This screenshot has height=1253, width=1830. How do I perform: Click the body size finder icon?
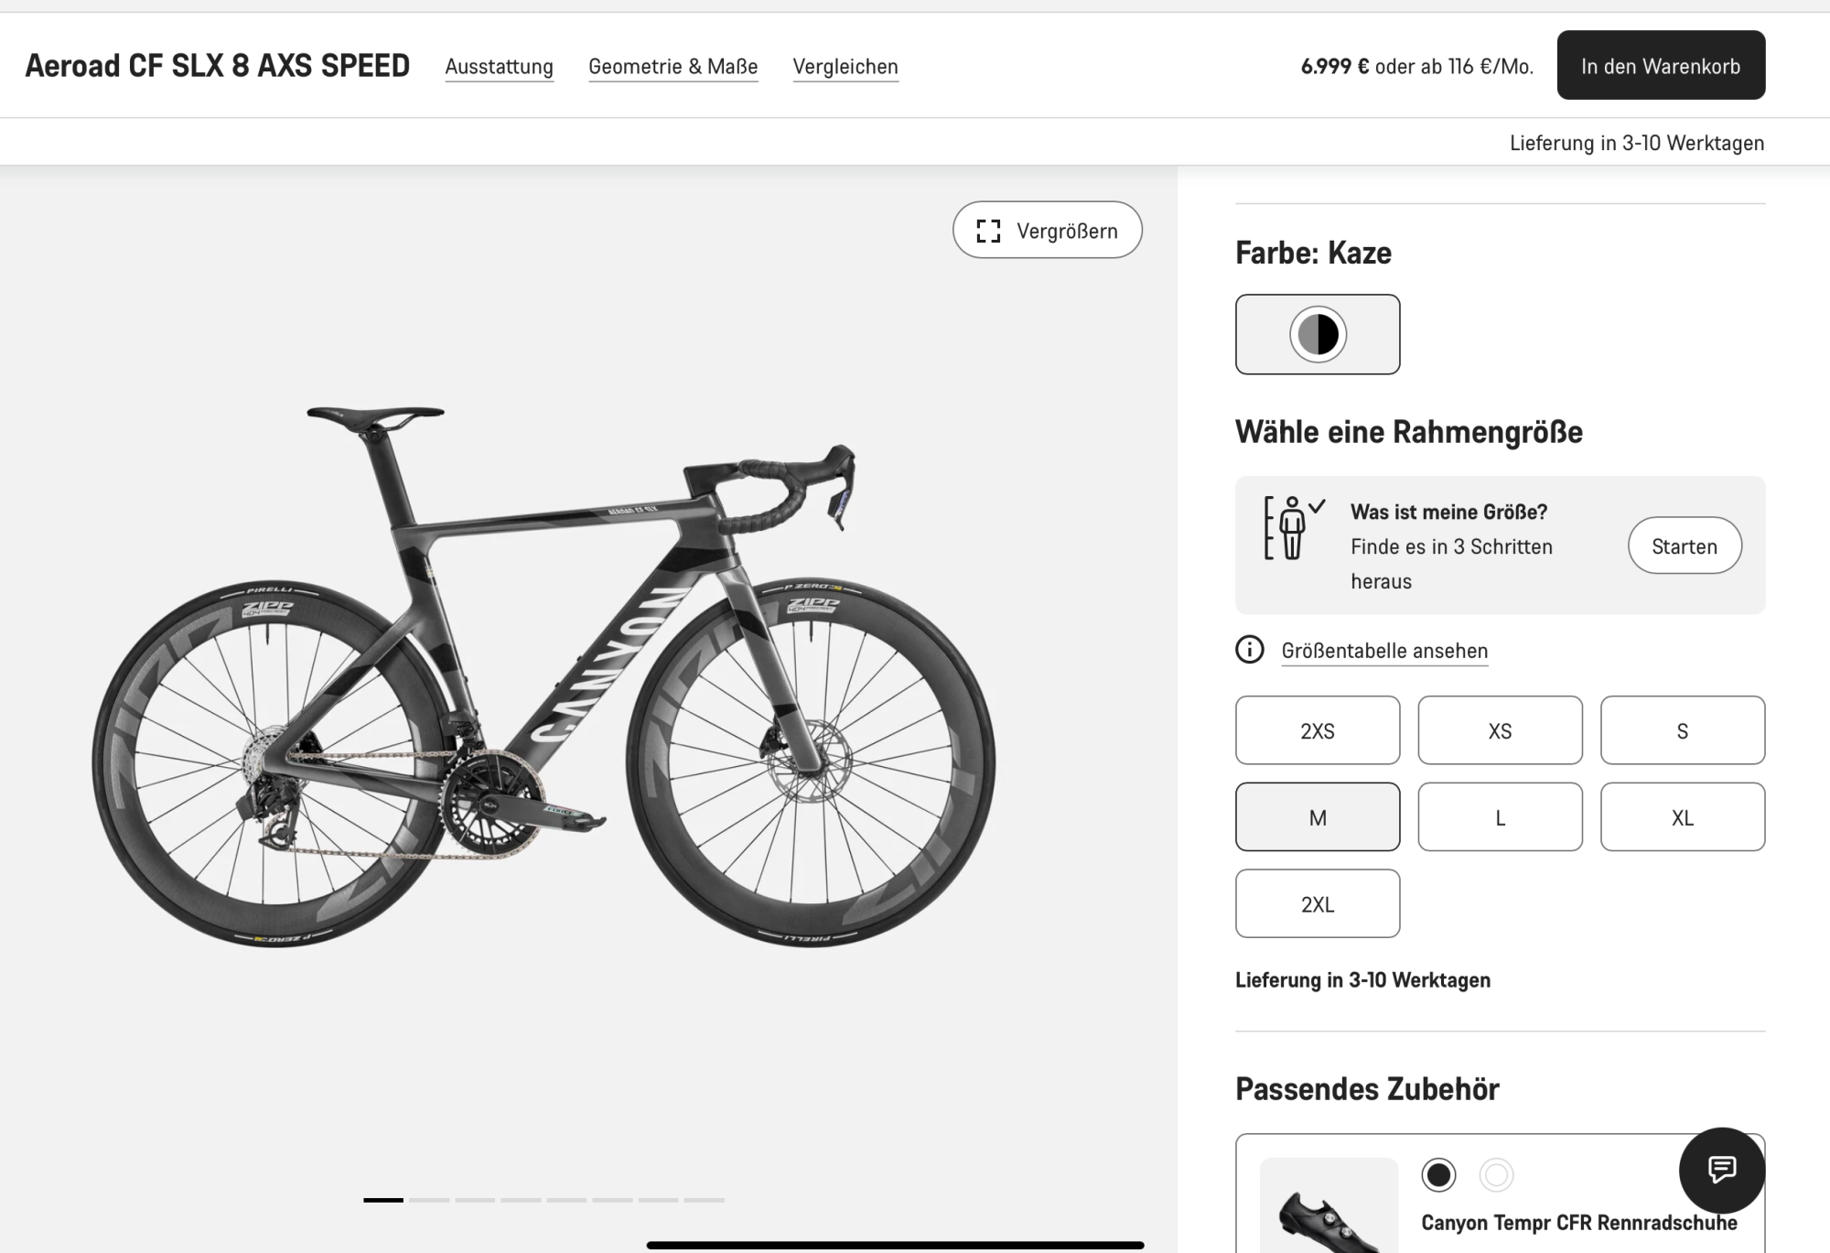(x=1292, y=528)
